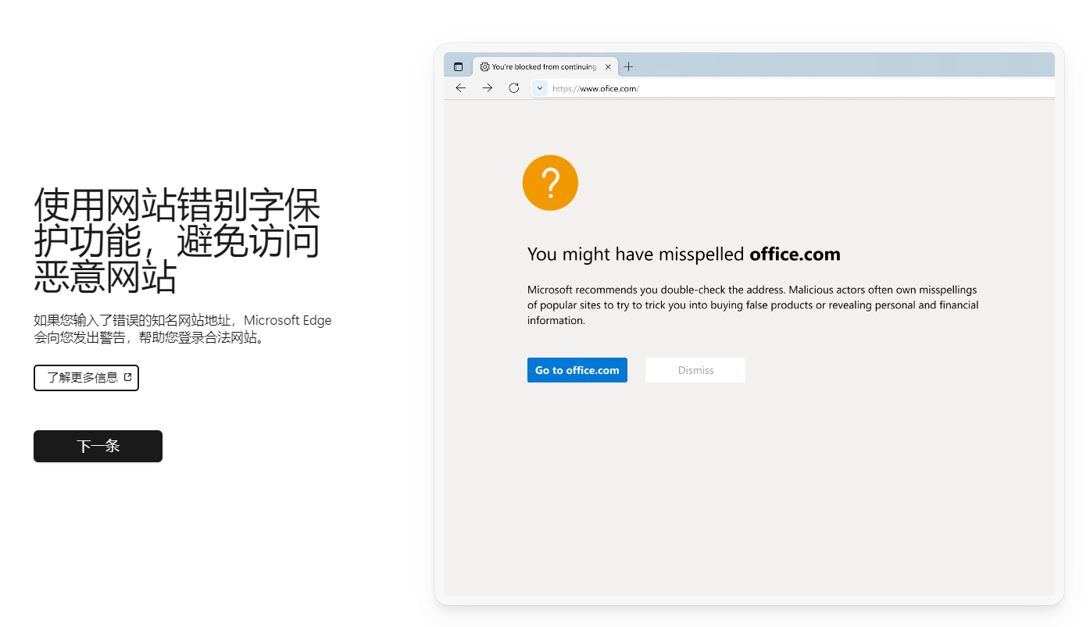The width and height of the screenshot is (1090, 627).
Task: Close the "You're blocked from continuing" tab
Action: [609, 67]
